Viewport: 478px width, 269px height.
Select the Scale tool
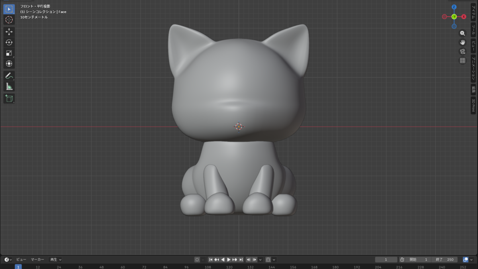pyautogui.click(x=9, y=53)
